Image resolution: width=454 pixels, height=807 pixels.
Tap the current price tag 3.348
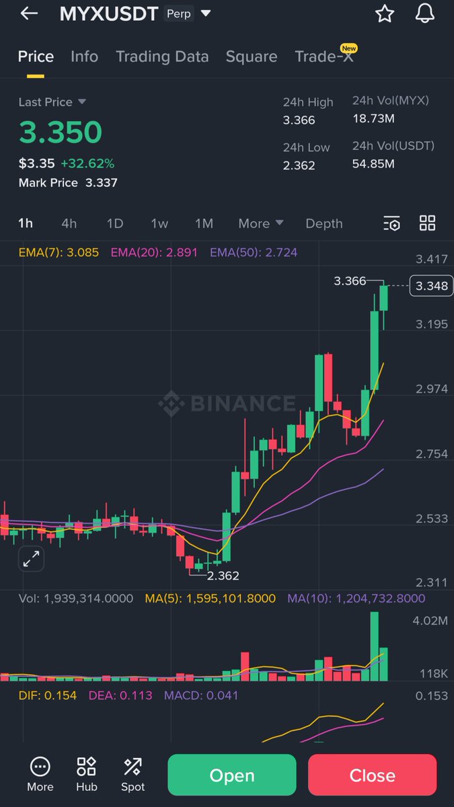432,286
